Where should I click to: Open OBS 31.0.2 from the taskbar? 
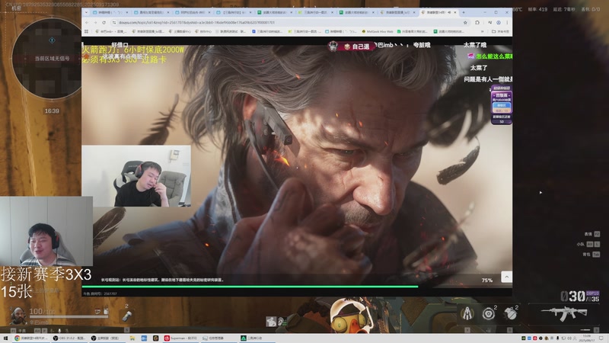click(x=70, y=338)
